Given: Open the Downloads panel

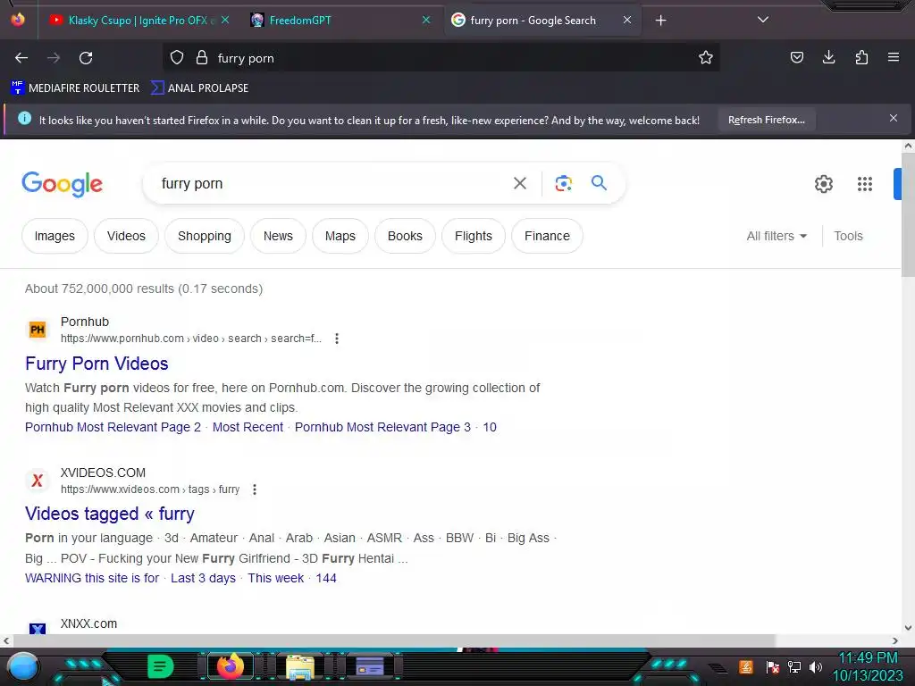Looking at the screenshot, I should coord(828,57).
